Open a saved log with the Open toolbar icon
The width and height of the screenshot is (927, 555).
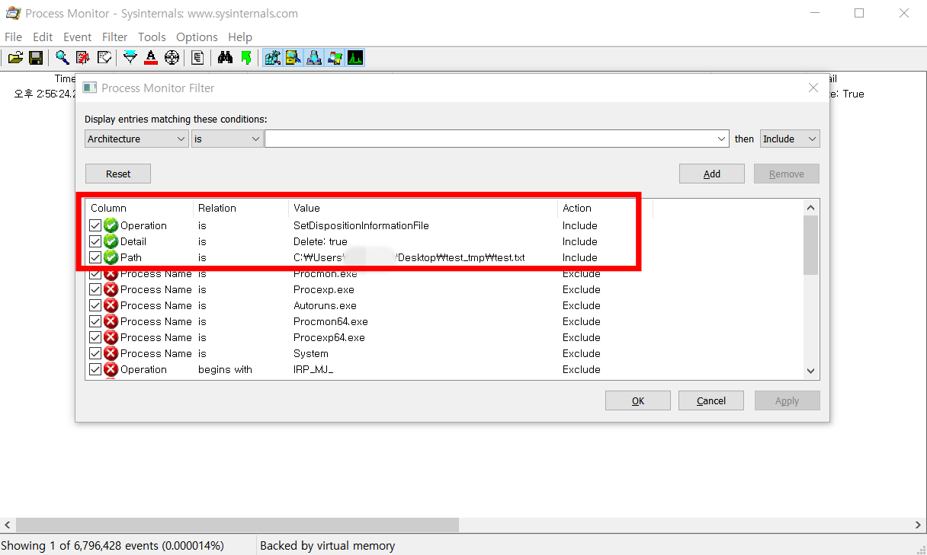(x=15, y=57)
